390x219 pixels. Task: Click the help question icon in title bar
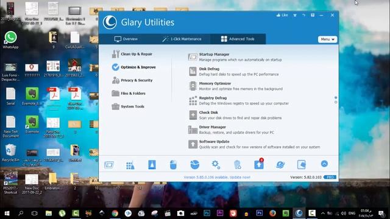click(x=313, y=15)
